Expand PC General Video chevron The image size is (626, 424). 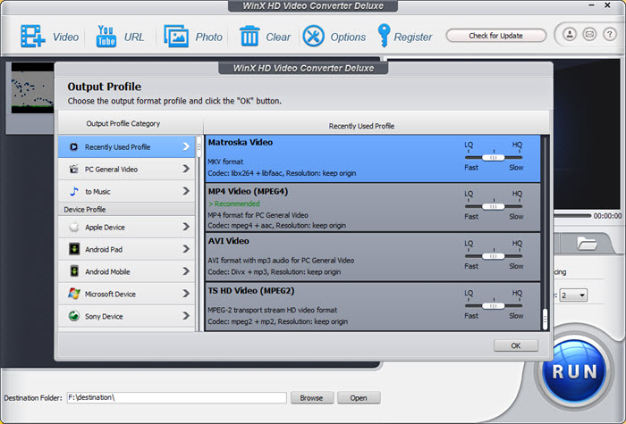click(x=186, y=169)
